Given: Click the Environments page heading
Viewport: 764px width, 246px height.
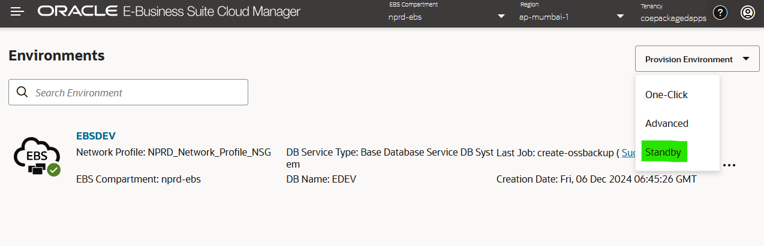Looking at the screenshot, I should tap(57, 56).
